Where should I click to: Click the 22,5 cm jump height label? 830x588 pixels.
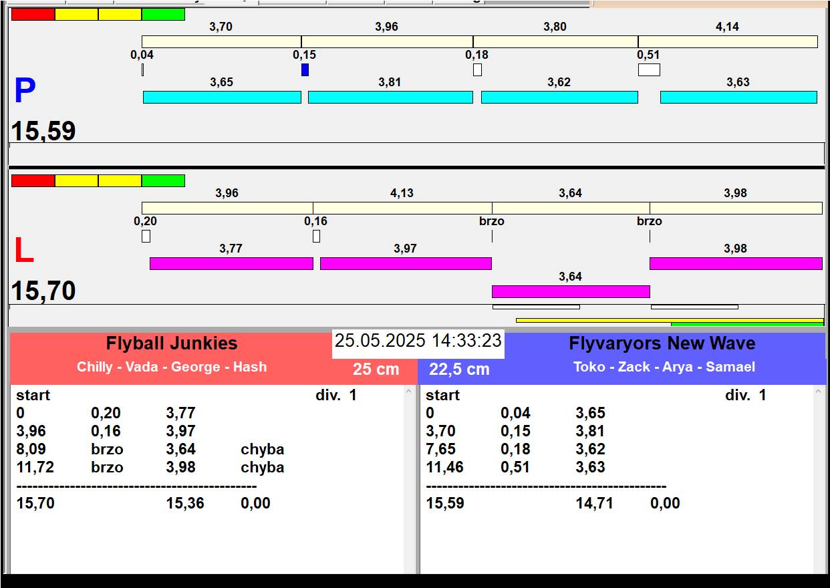coord(459,369)
